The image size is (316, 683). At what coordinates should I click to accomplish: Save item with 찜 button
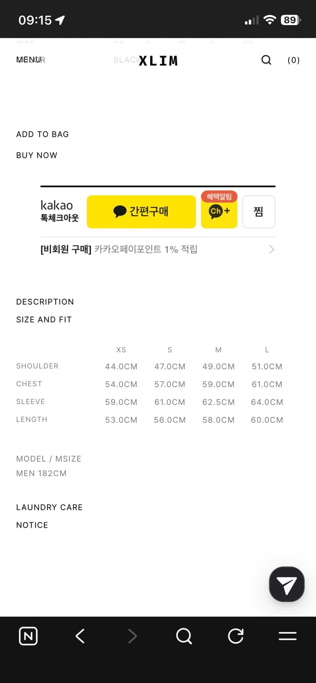pyautogui.click(x=259, y=212)
